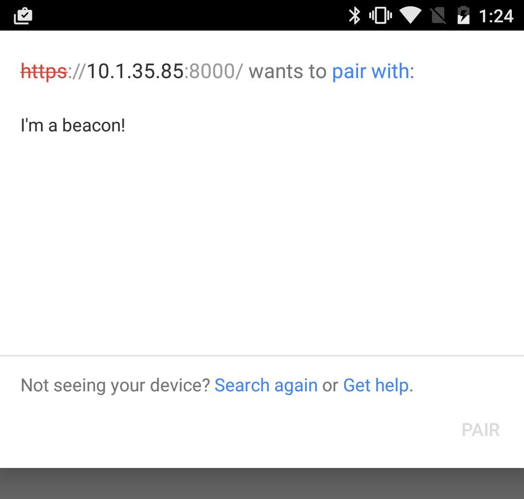Screen dimensions: 524x499
Task: Tap the no-SIM card icon
Action: [439, 16]
